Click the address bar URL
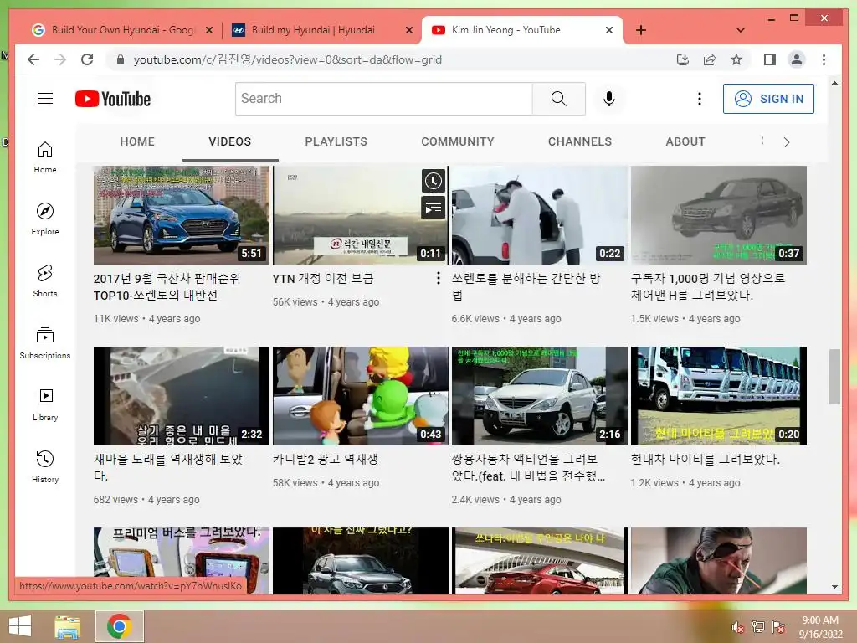Viewport: 857px width, 643px height. pos(288,59)
